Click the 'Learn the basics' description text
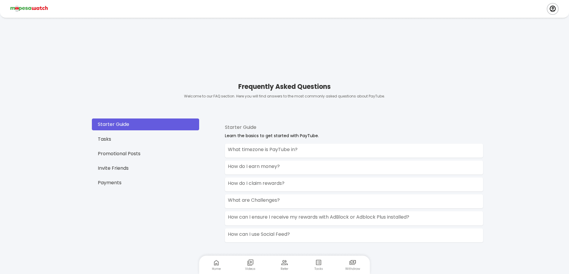Viewport: 569px width, 274px height. pos(271,136)
